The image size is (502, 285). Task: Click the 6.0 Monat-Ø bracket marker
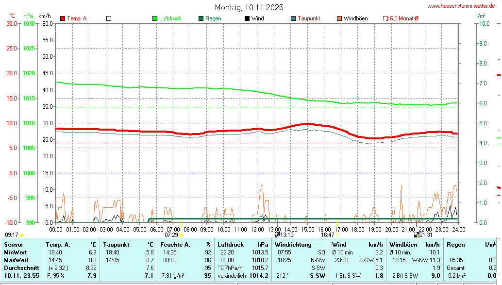point(385,18)
